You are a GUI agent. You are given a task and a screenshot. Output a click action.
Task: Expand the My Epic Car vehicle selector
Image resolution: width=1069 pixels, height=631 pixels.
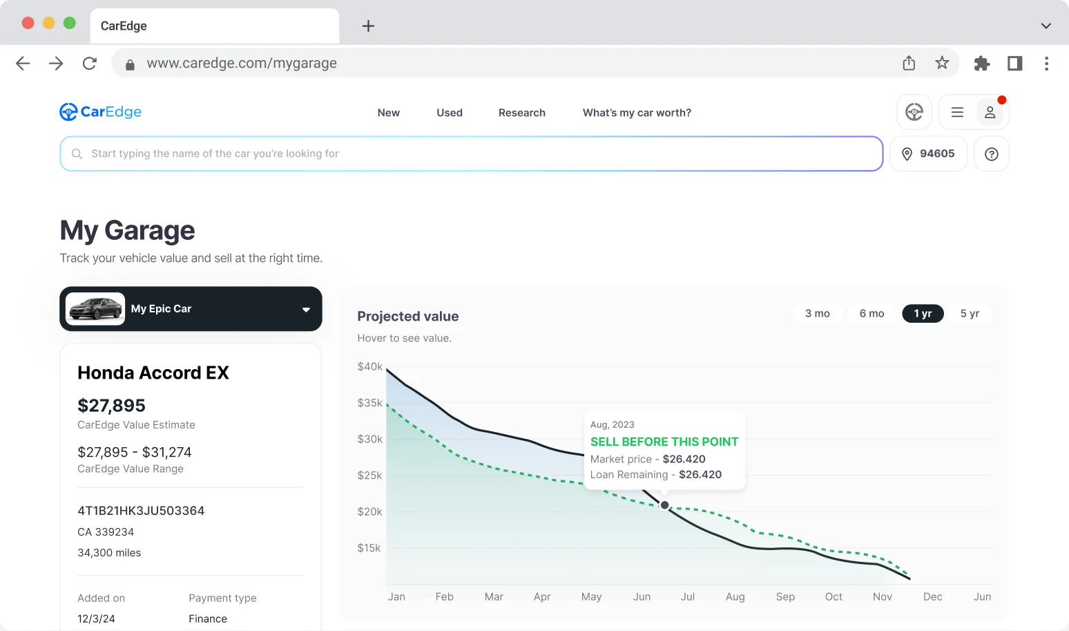click(x=306, y=309)
